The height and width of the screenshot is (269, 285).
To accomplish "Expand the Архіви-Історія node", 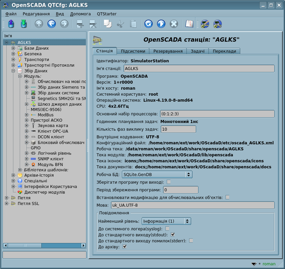I will (x=13, y=175).
